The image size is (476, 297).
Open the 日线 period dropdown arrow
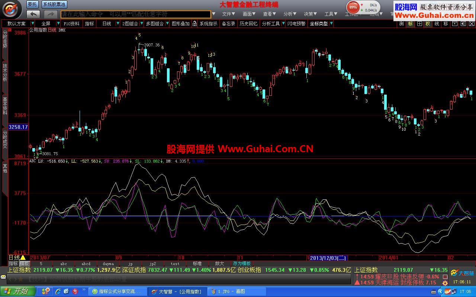(x=118, y=23)
